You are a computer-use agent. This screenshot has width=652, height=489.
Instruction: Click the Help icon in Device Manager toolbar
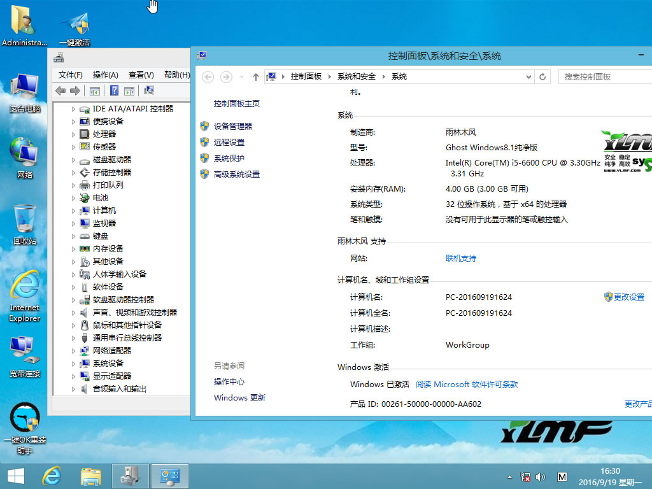[x=114, y=90]
